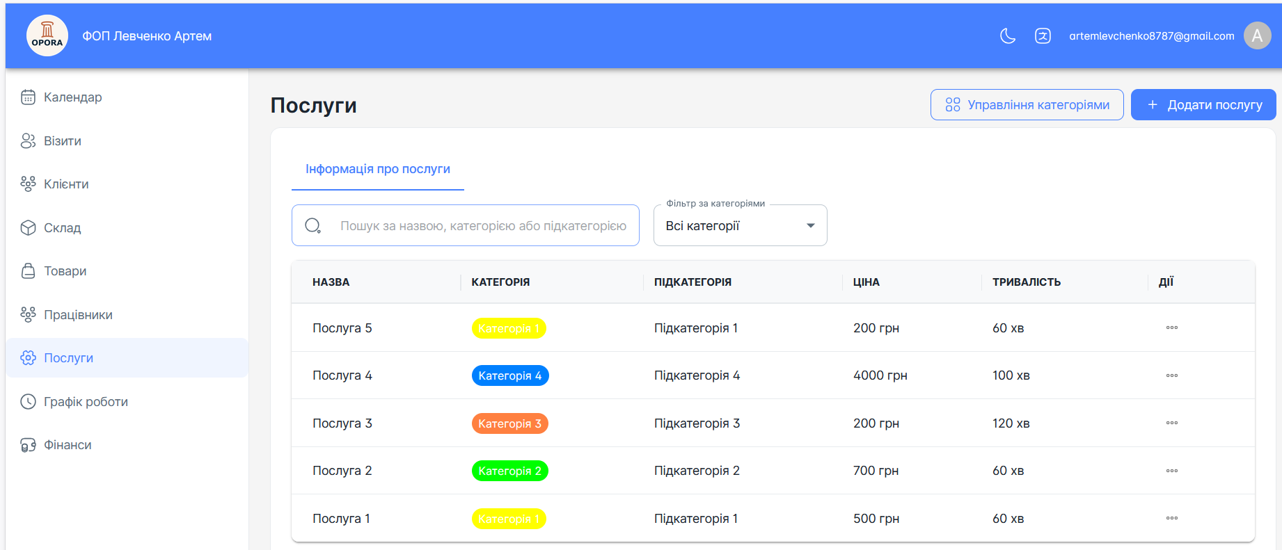The image size is (1282, 550).
Task: Open actions menu for Послуга 1
Action: click(x=1172, y=518)
